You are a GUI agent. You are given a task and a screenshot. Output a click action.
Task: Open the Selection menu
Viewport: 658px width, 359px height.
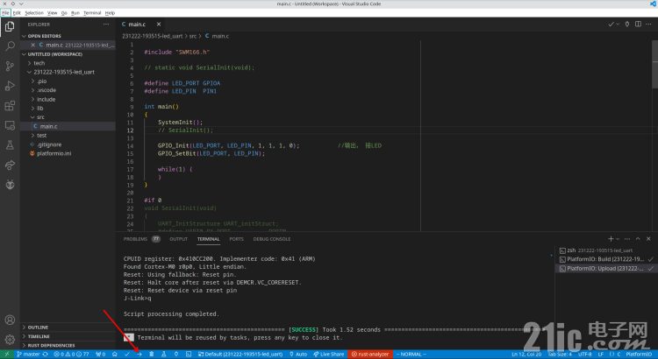34,13
